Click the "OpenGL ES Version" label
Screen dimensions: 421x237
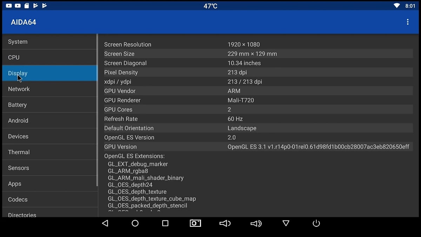129,138
